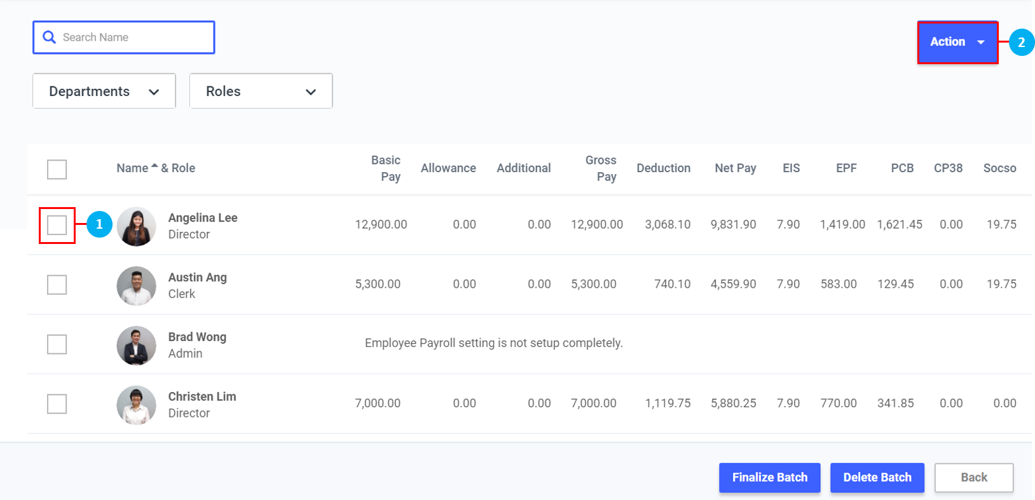Open the Departments dropdown filter
Screen dimensions: 1035x500
click(x=104, y=91)
